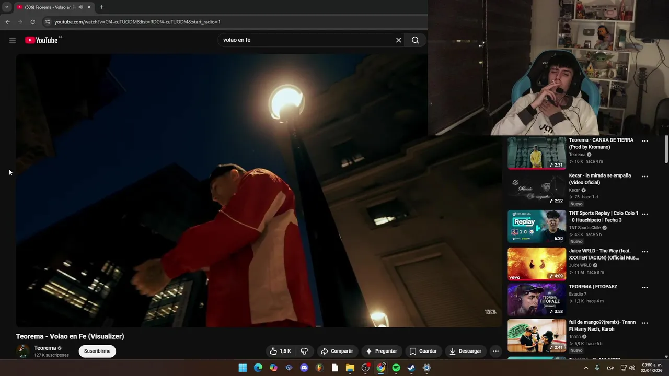
Task: Play CANXA DE TIERRA thumbnail
Action: coord(537,153)
